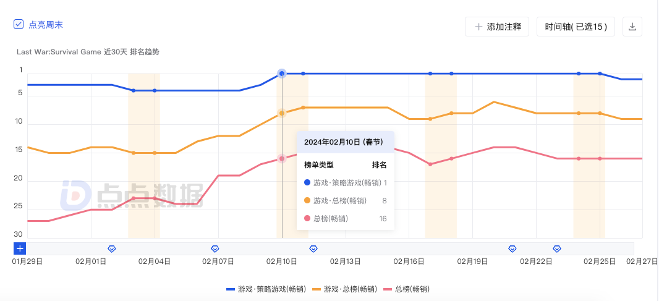Click the plus icon in 添加注释 button

(x=478, y=27)
